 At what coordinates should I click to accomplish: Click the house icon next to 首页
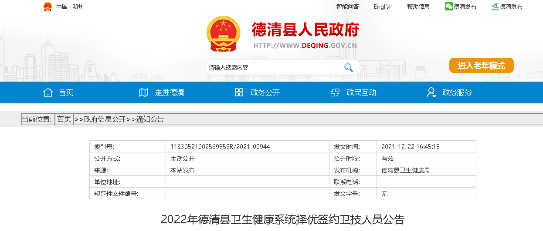(48, 92)
